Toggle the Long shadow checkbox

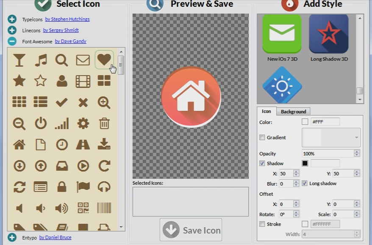(x=304, y=183)
